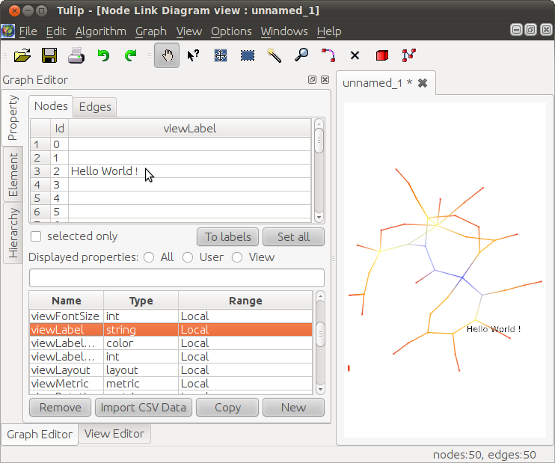Click the open file folder icon
Screen dimensions: 555x463
22,55
